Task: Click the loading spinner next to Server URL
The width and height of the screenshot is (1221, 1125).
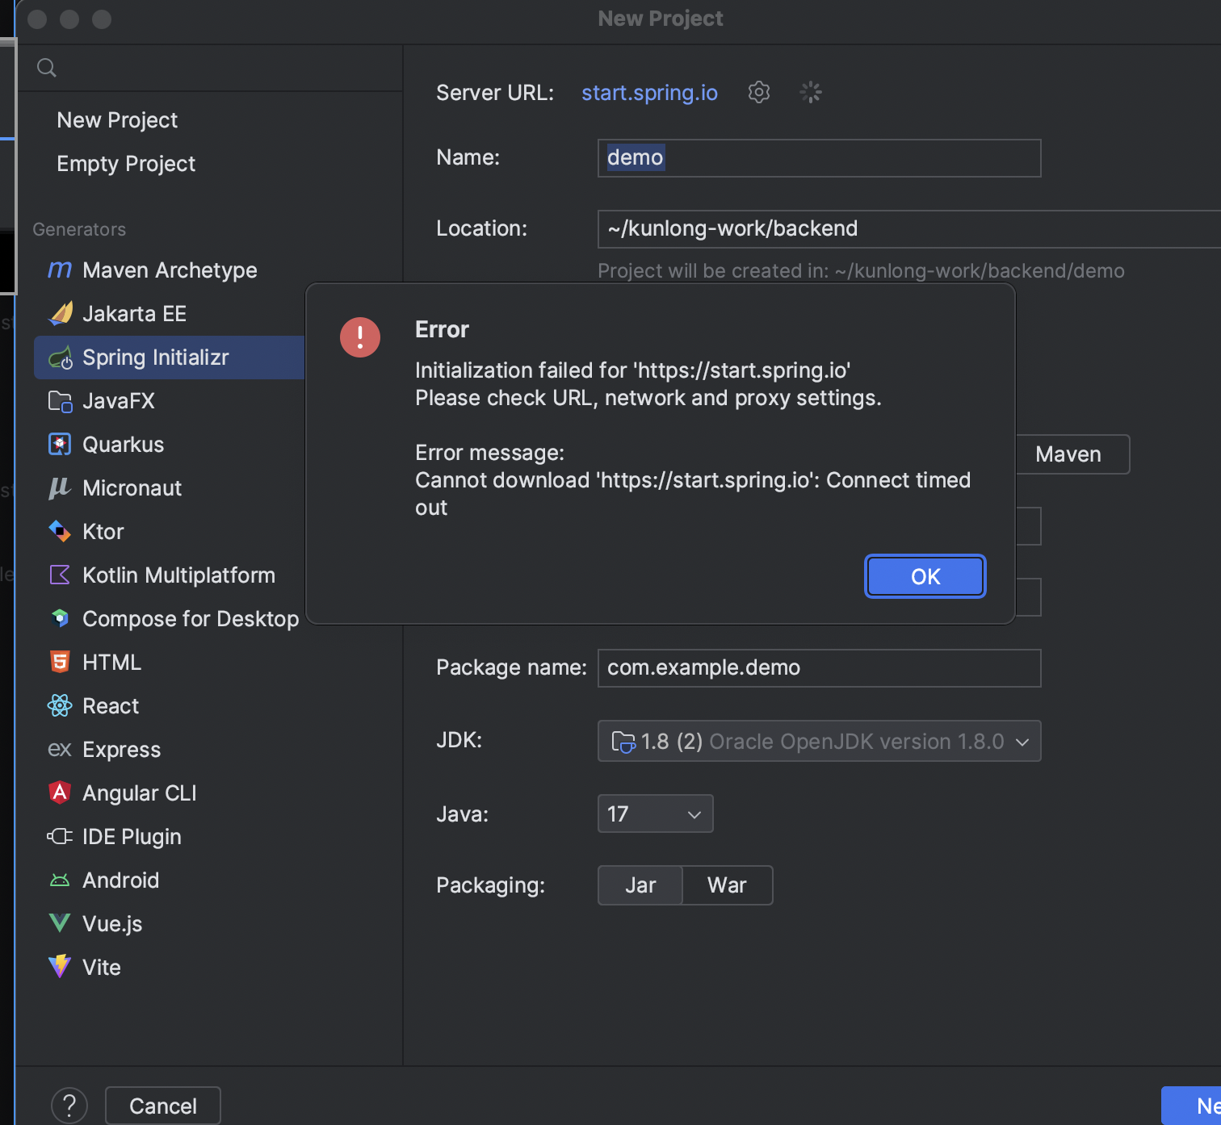Action: 811,92
